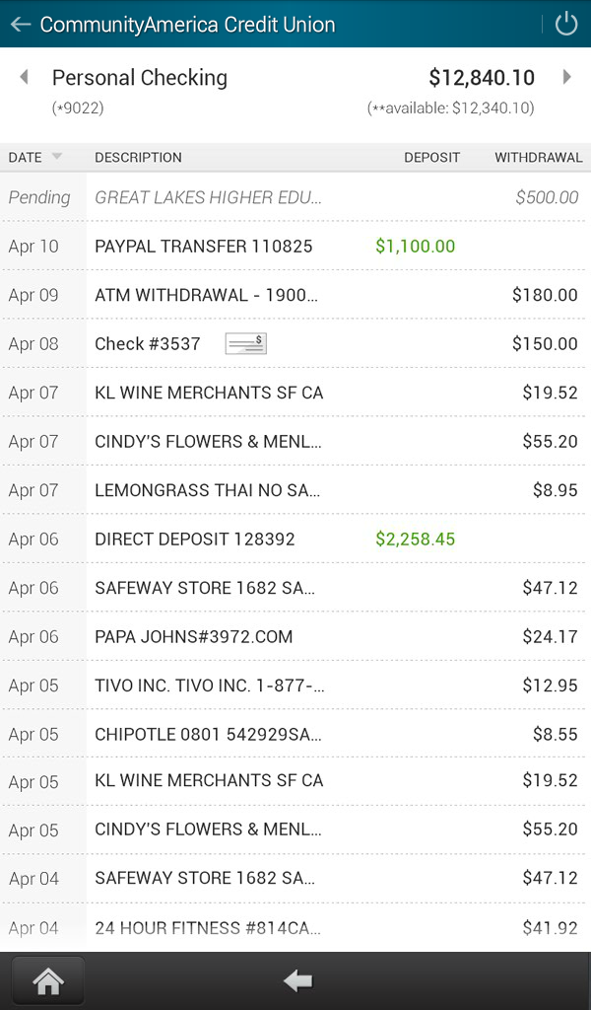Sort by Deposit column header

tap(431, 157)
